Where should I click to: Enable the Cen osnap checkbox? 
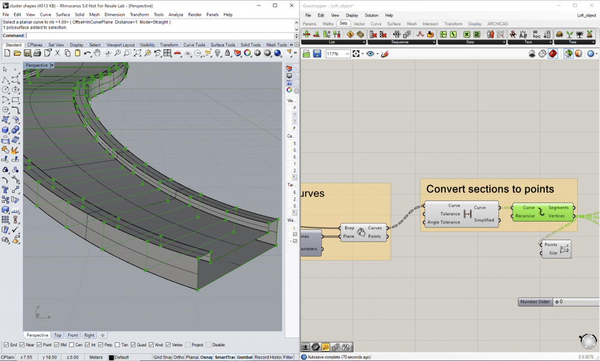(72, 345)
